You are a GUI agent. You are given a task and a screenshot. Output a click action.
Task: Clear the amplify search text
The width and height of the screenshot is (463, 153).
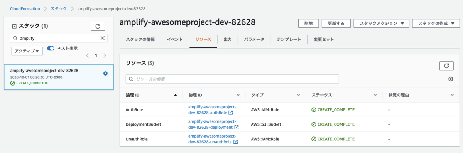click(102, 38)
